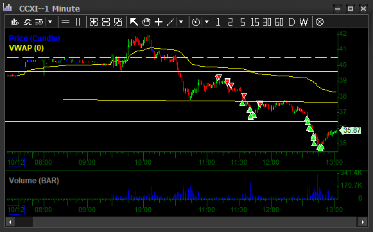This screenshot has height=232, width=373.
Task: Click the zoom in plus icon
Action: pyautogui.click(x=94, y=22)
